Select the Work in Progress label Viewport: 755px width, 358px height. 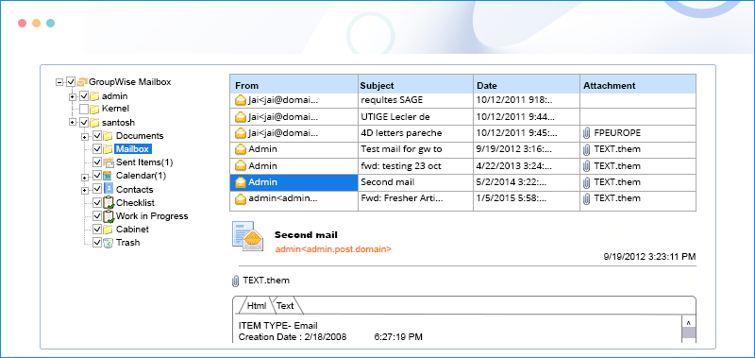152,216
